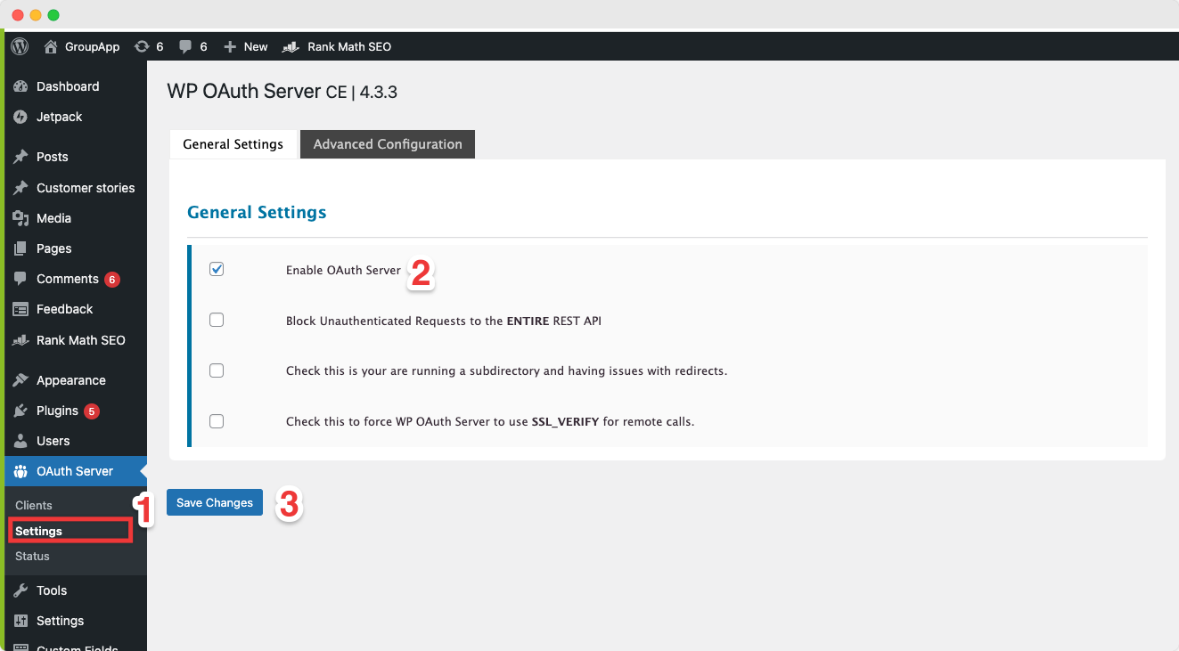Screen dimensions: 1179x651
Task: Open the Posts menu
Action: 52,157
